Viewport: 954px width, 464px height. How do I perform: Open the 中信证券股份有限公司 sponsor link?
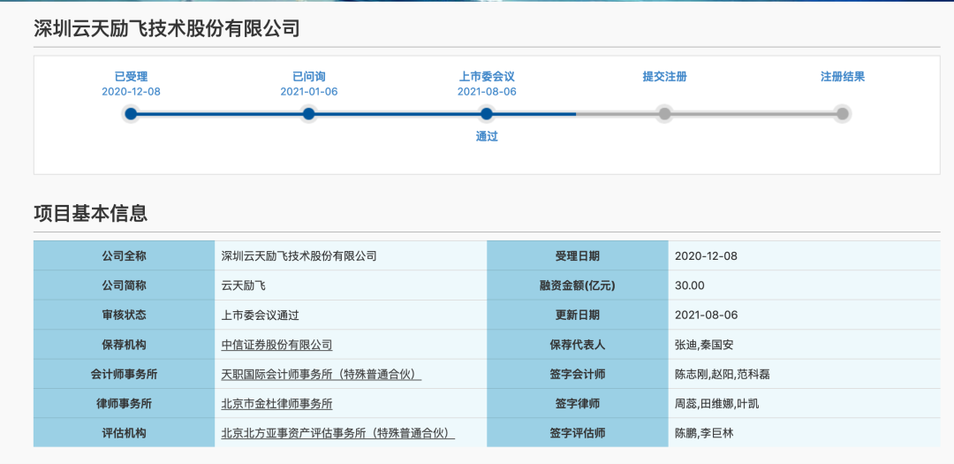pyautogui.click(x=276, y=345)
